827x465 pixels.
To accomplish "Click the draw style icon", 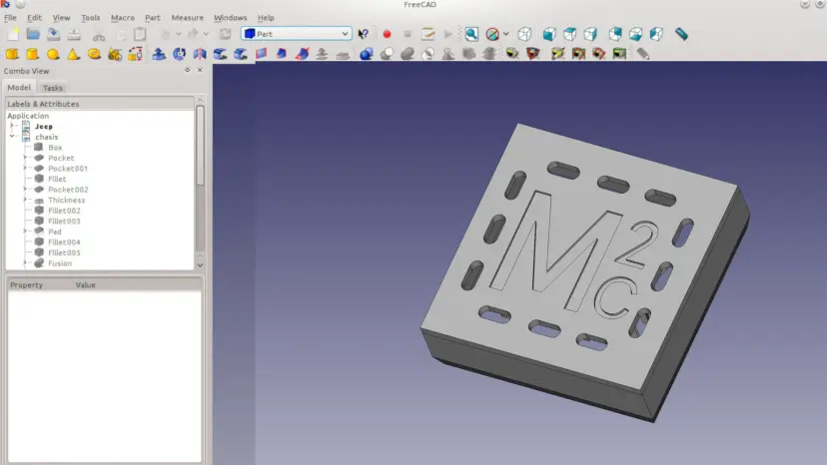I will pos(492,34).
